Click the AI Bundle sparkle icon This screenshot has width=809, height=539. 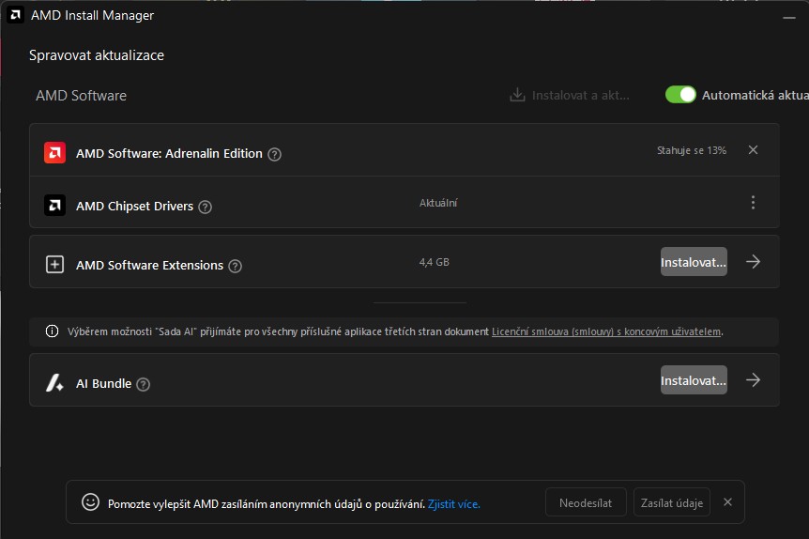54,382
